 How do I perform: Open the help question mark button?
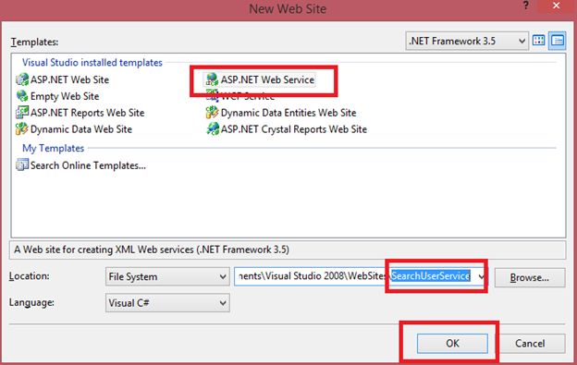526,6
